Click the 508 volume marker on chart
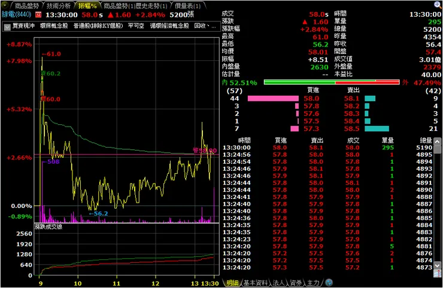 point(51,162)
